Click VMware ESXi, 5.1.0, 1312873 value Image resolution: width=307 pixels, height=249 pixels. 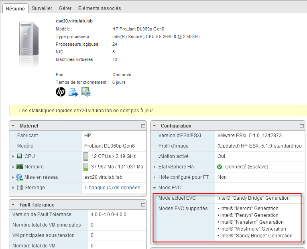coord(250,136)
